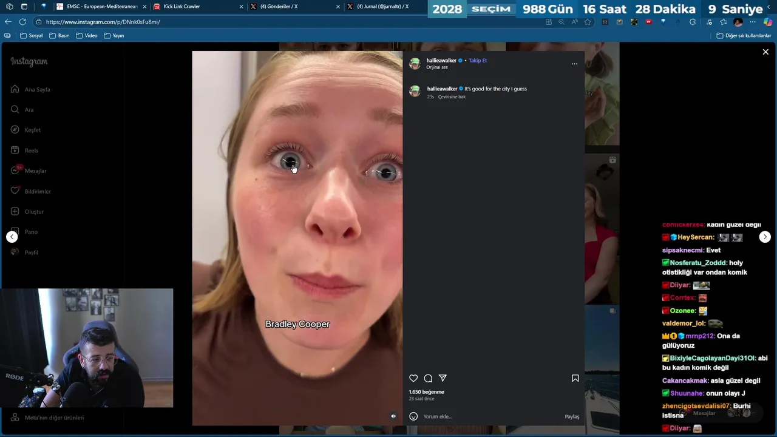
Task: Open the workspaces icon at top left
Action: pos(9,7)
